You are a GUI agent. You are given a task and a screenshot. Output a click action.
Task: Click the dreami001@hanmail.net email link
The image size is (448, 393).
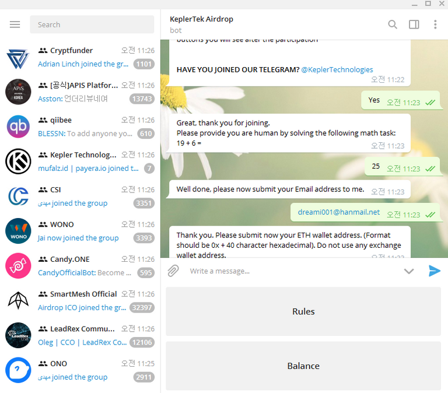coord(338,212)
